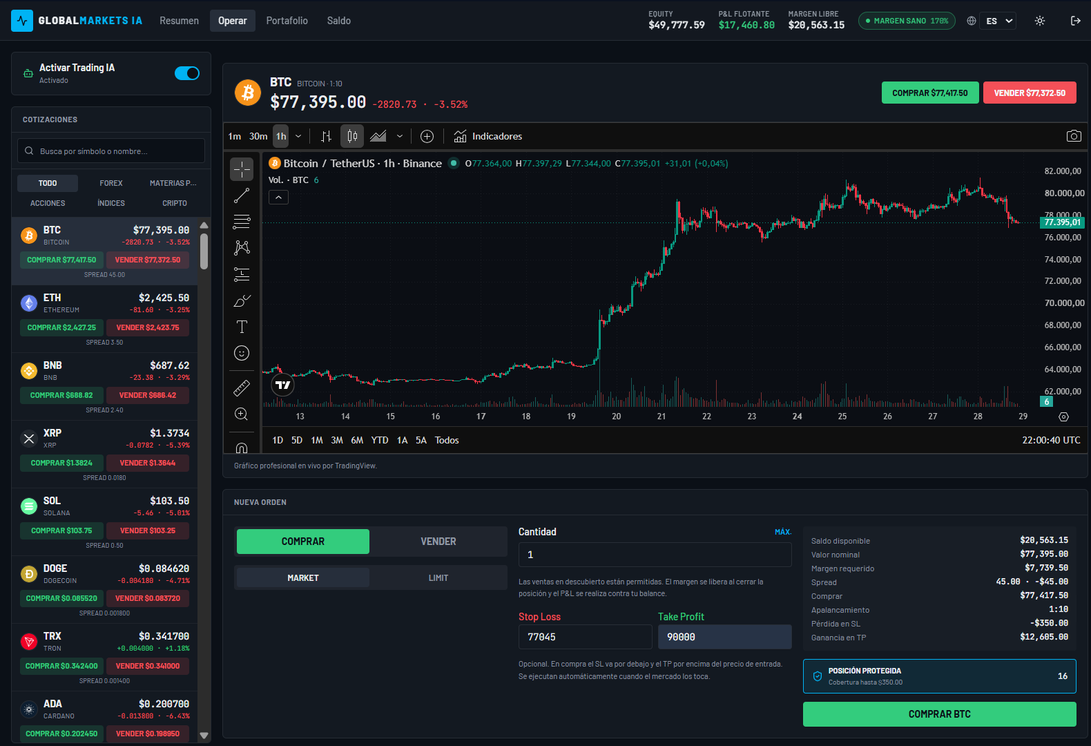
Task: Click header COMPRAR $77,417.50 button
Action: point(930,93)
